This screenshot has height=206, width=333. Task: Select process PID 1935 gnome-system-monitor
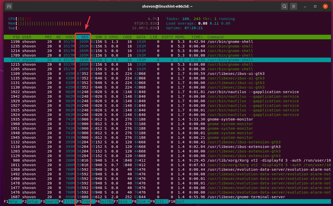pyautogui.click(x=167, y=119)
